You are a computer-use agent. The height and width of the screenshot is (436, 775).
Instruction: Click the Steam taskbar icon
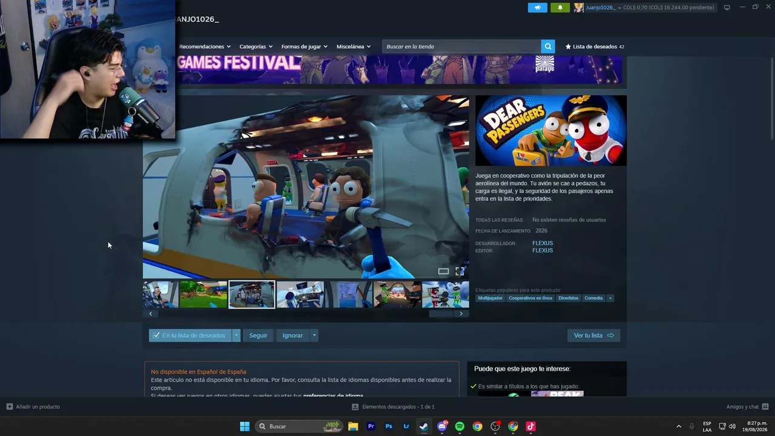[x=424, y=426]
